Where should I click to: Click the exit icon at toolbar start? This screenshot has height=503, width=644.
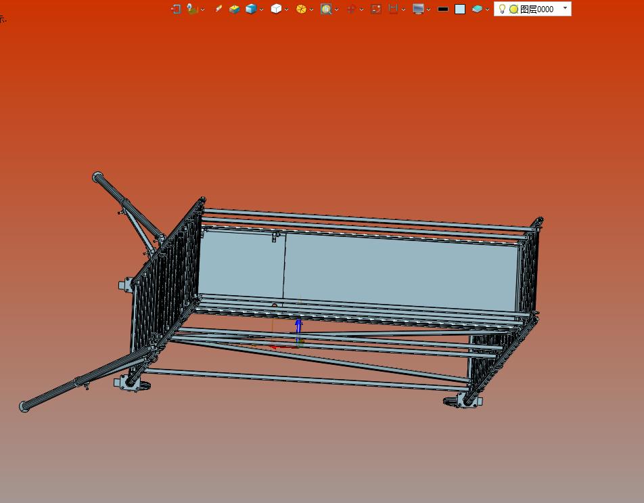tap(176, 9)
